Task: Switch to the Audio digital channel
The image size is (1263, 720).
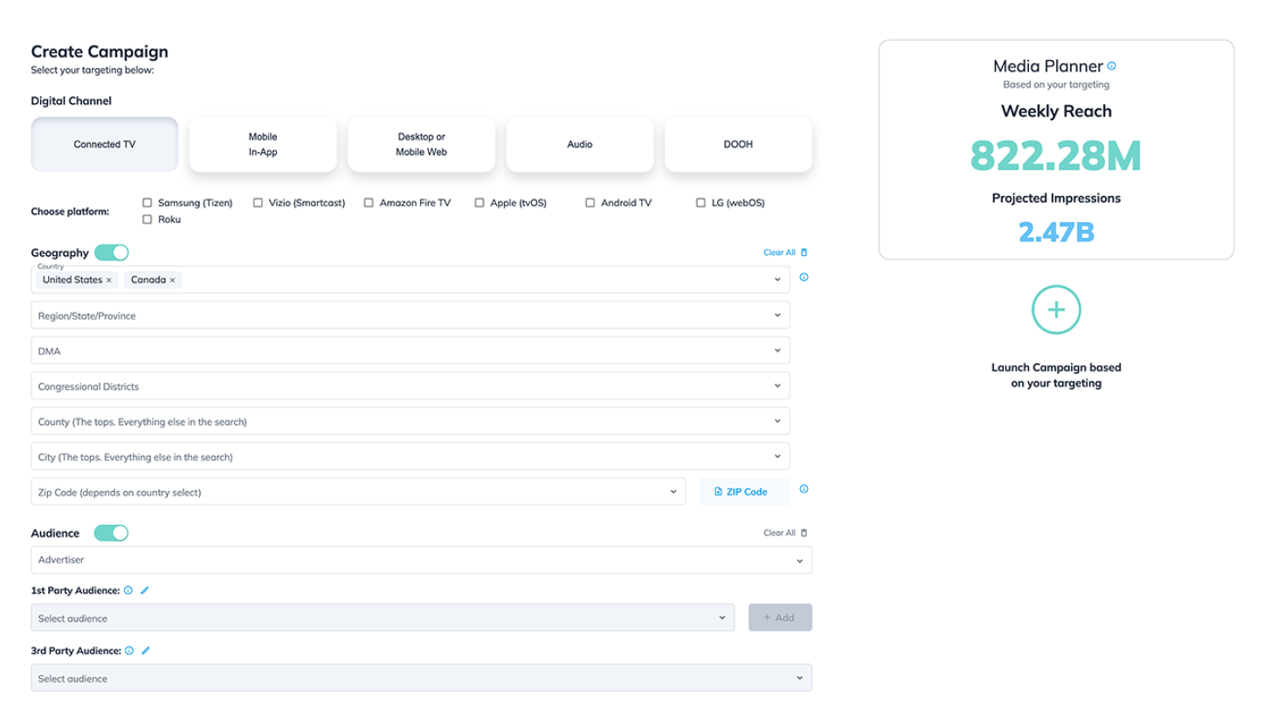Action: [579, 144]
